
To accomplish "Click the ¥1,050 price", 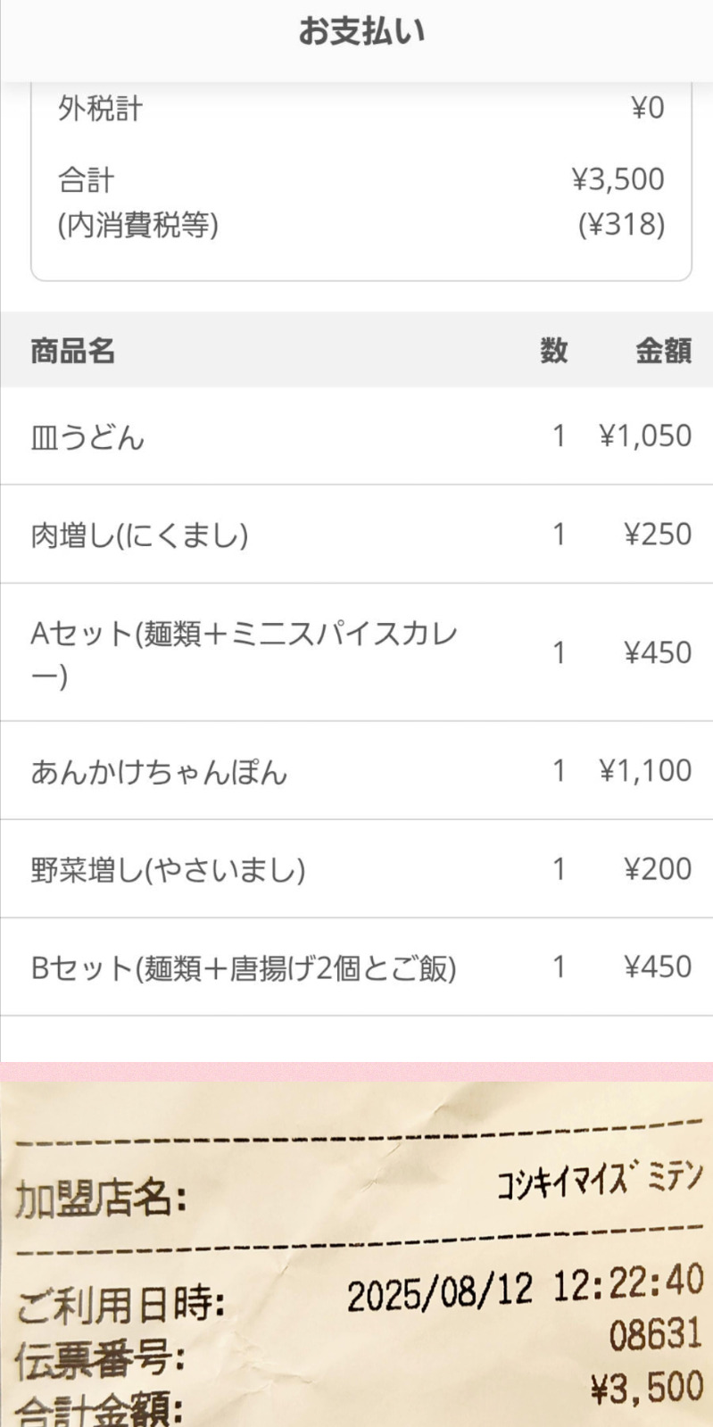I will point(645,436).
